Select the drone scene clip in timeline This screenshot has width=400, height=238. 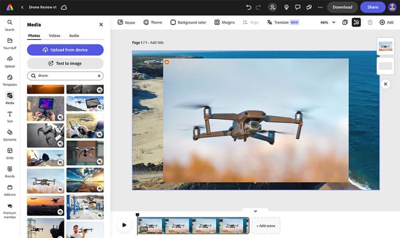(193, 226)
